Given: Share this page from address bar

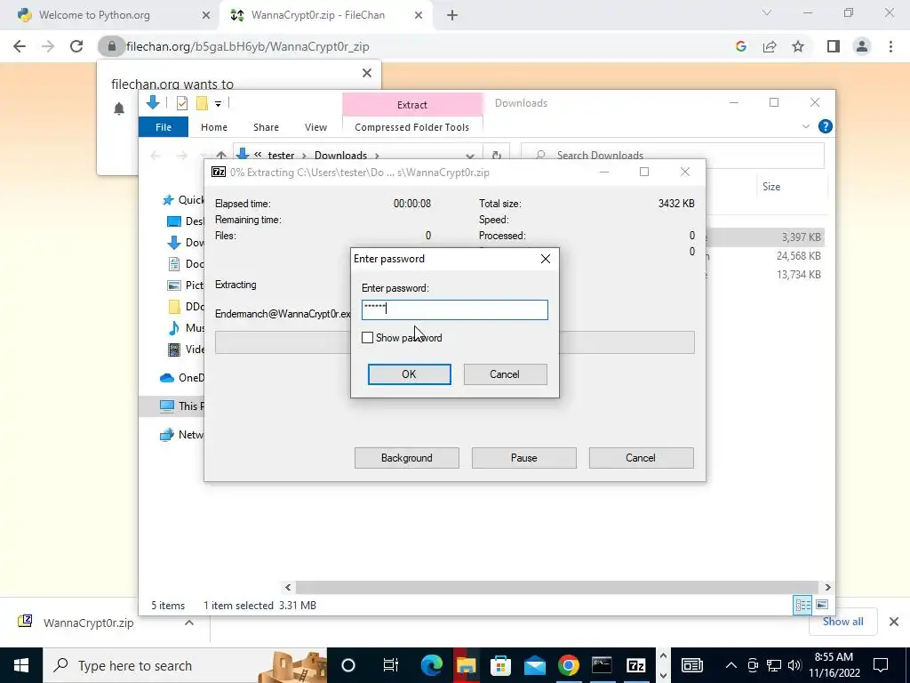Looking at the screenshot, I should (770, 46).
